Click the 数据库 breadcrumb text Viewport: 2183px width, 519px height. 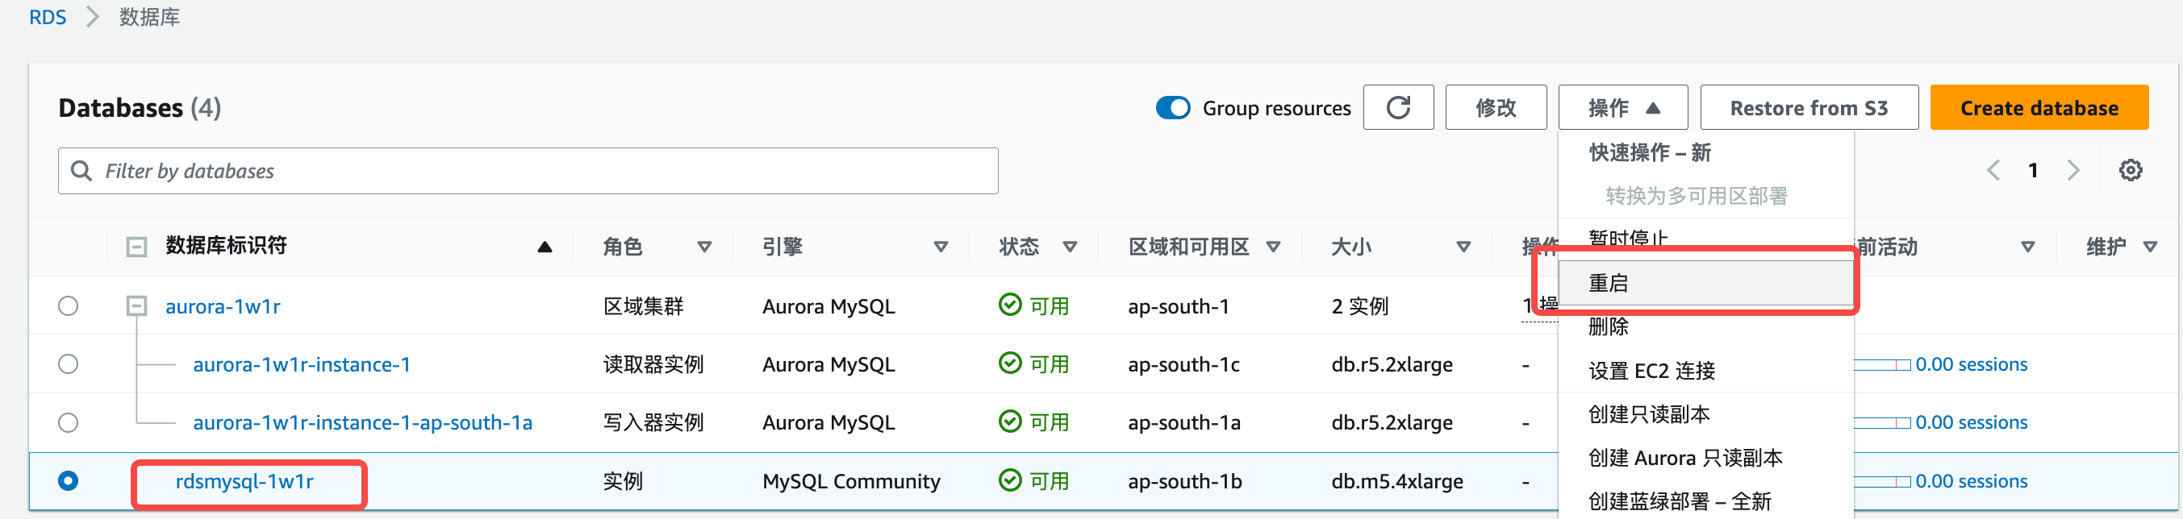pyautogui.click(x=149, y=17)
